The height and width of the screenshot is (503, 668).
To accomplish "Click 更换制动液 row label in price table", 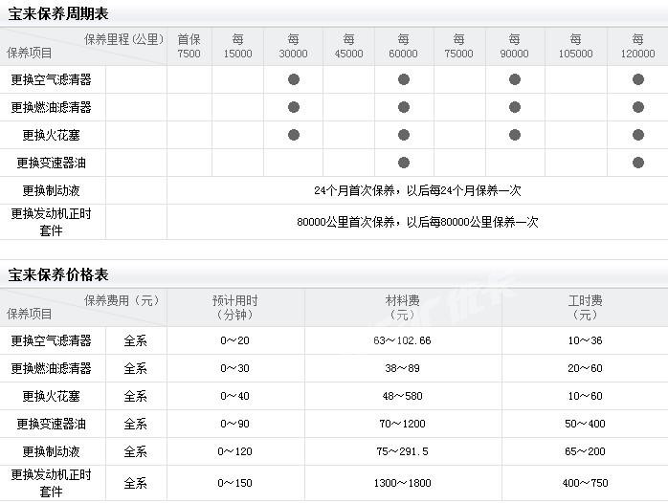I will 51,451.
